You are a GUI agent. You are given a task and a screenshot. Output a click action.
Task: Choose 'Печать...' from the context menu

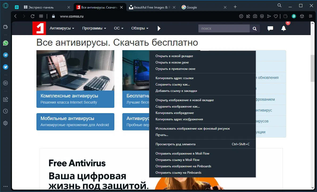(202, 135)
